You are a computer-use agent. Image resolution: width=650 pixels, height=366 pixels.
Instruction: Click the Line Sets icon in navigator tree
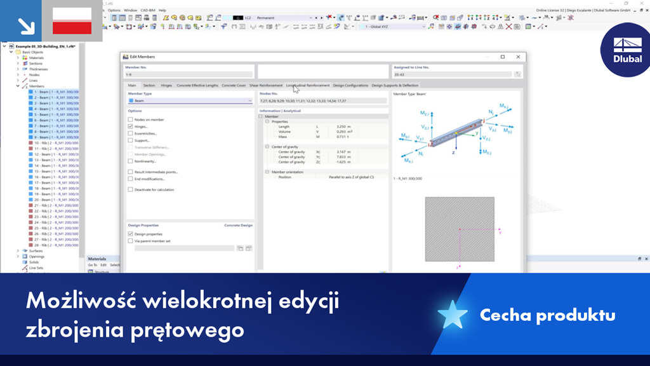click(25, 268)
